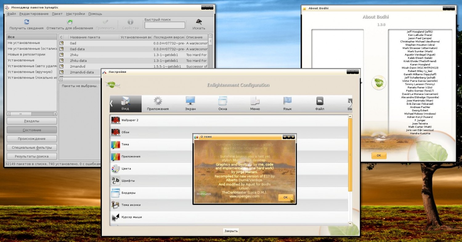Click the Описание column header
This screenshot has height=242, width=462.
(x=196, y=37)
